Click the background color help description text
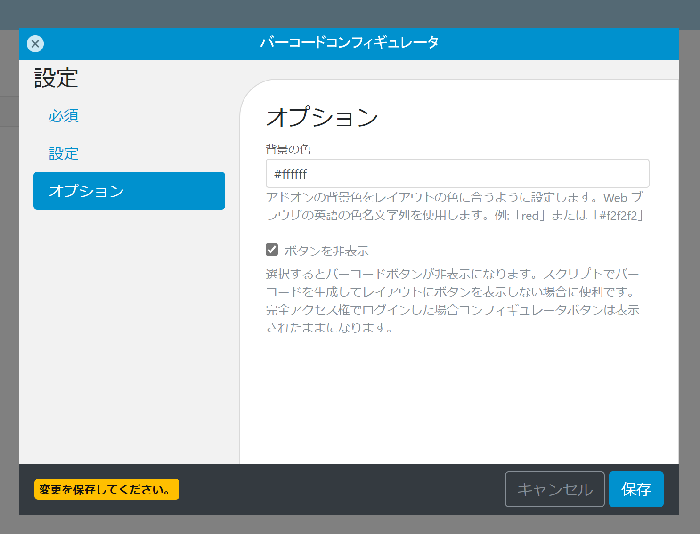Image resolution: width=700 pixels, height=534 pixels. point(455,206)
